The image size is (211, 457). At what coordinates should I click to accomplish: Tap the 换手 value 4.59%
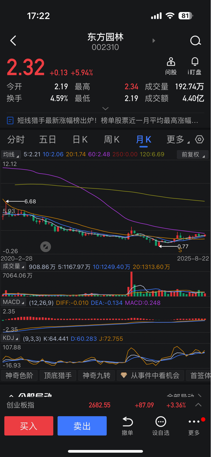click(x=59, y=99)
